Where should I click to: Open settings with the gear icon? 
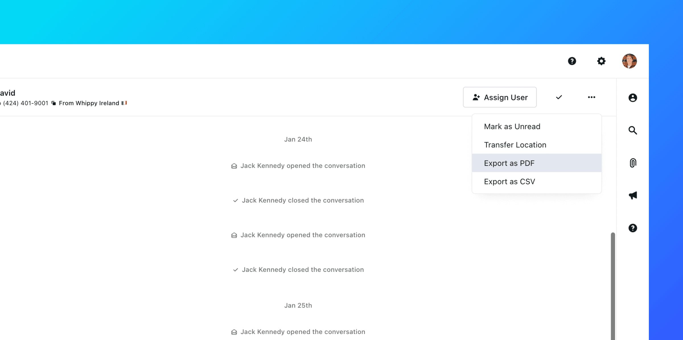coord(601,61)
